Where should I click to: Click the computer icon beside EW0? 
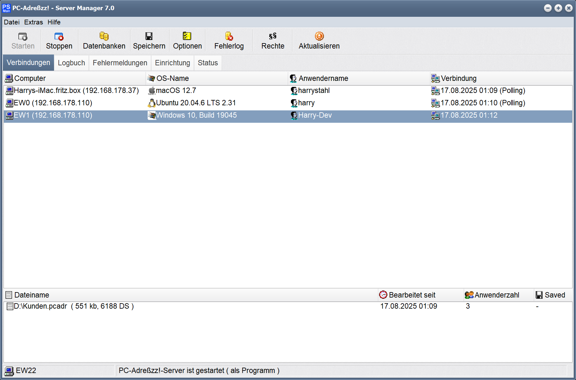pyautogui.click(x=10, y=103)
